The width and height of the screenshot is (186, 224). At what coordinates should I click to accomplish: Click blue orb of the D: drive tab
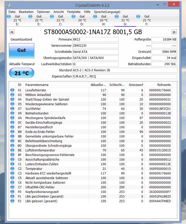coord(73,17)
